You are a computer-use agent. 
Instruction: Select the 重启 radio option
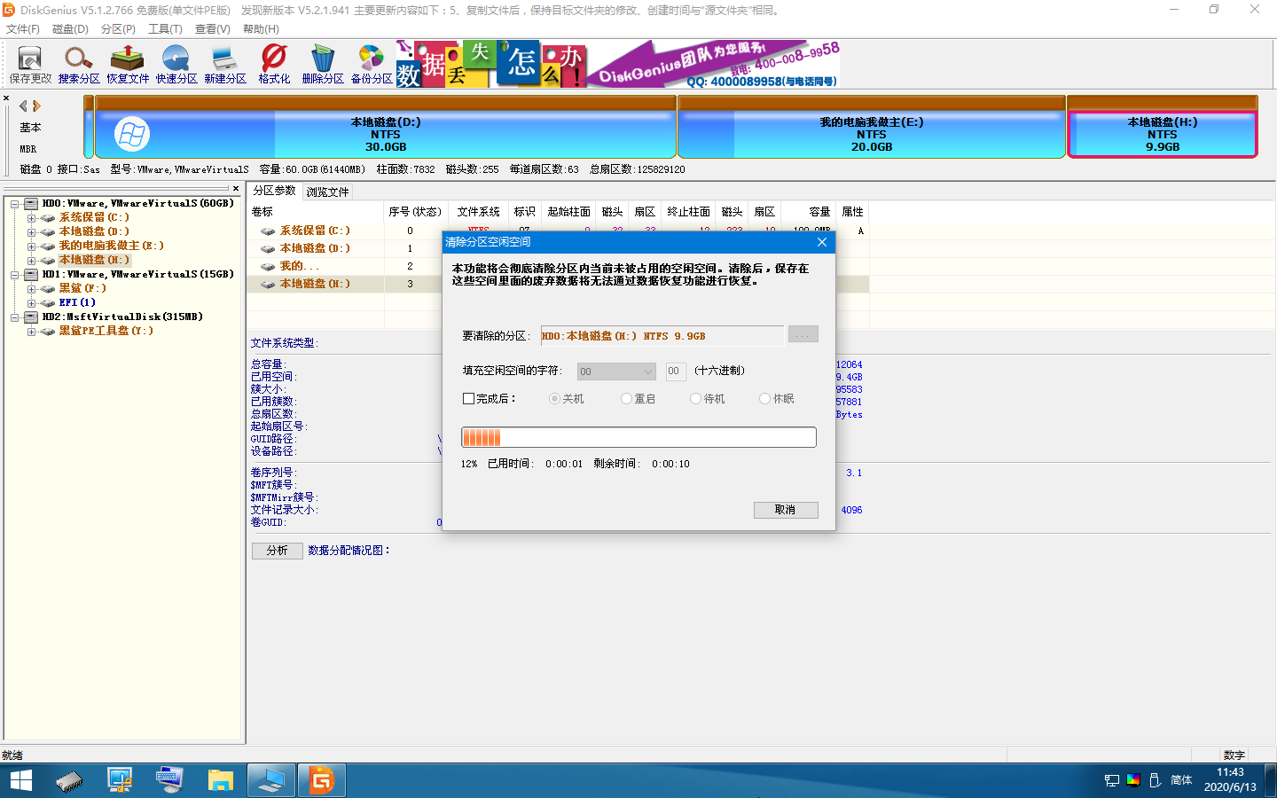click(x=626, y=399)
